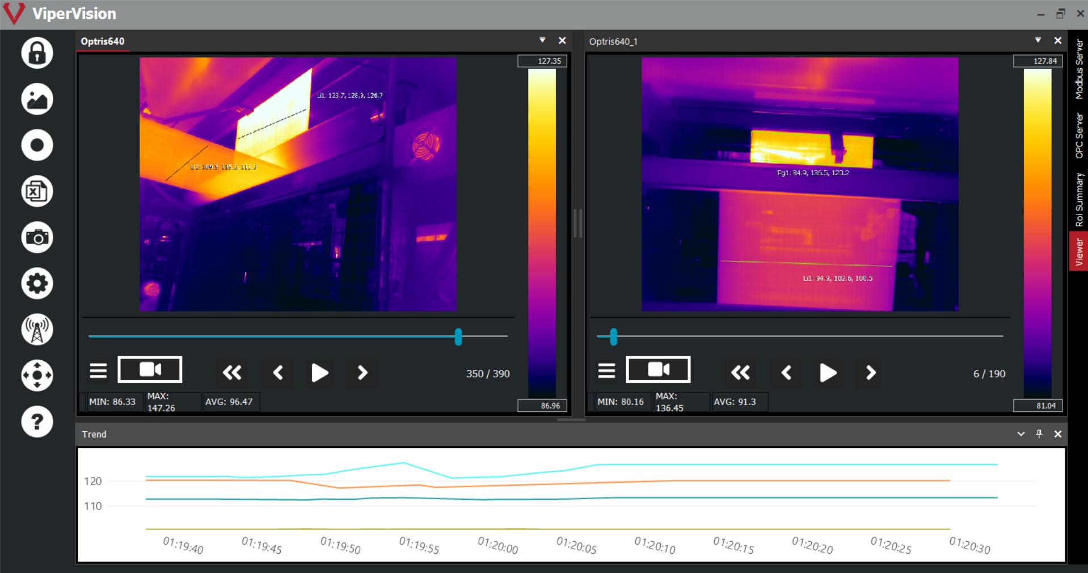1088x573 pixels.
Task: Switch to the RoI Summary tab
Action: 1079,200
